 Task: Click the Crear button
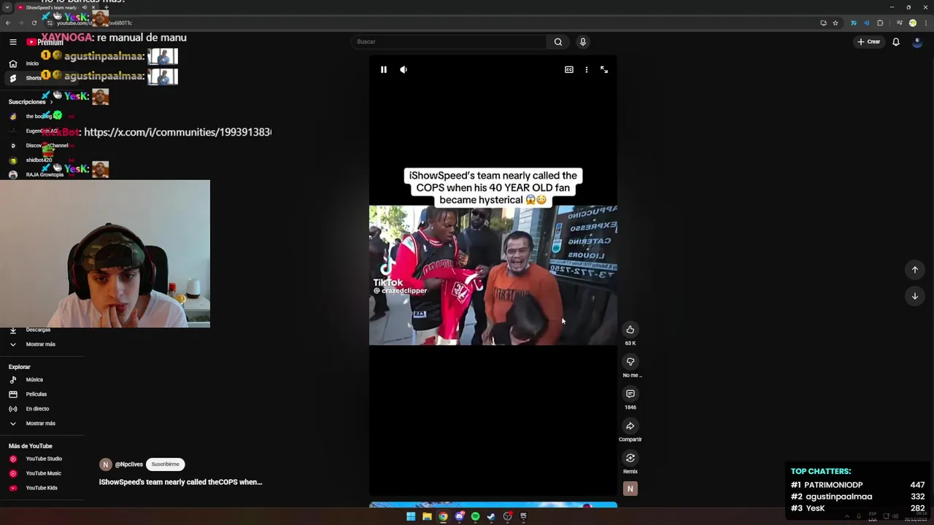pyautogui.click(x=869, y=42)
